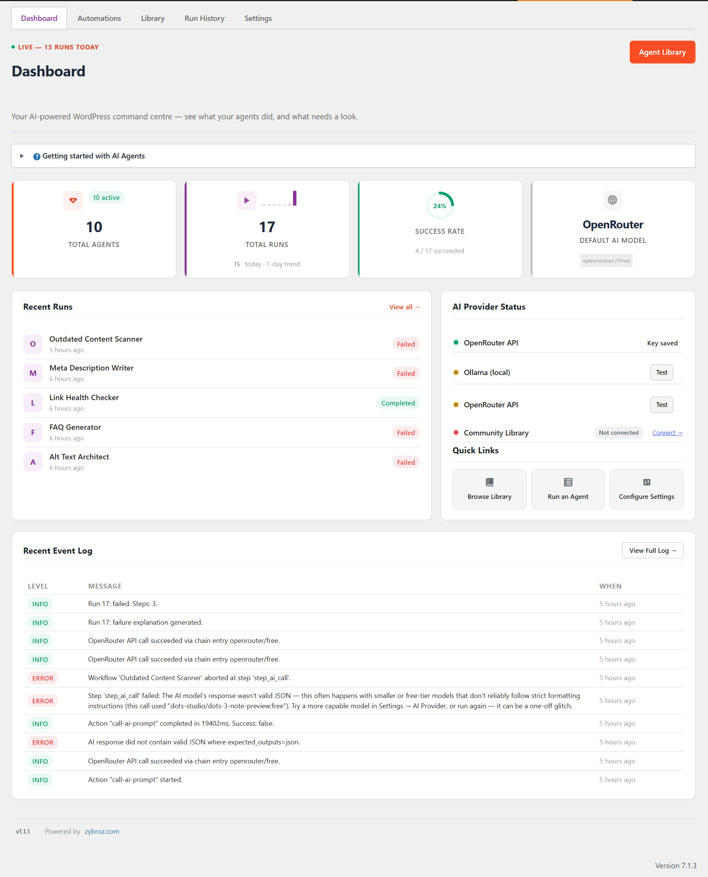Select the Dashboard tab
The width and height of the screenshot is (708, 877).
click(39, 18)
